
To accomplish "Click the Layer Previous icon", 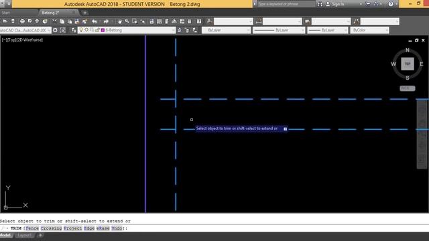I will (x=187, y=30).
